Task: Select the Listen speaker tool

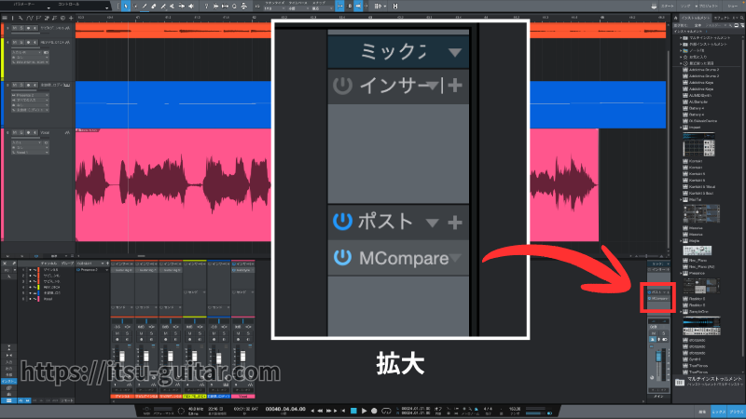Action: pos(191,7)
